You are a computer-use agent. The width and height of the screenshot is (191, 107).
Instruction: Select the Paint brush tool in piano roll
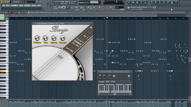pyautogui.click(x=12, y=12)
